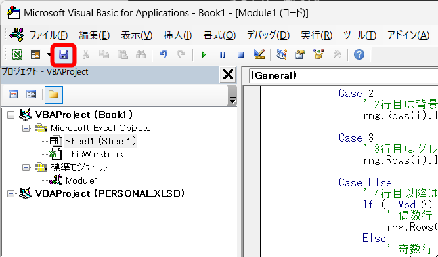Click the Insert UserForm toolbar icon
This screenshot has height=257, width=438.
(35, 54)
